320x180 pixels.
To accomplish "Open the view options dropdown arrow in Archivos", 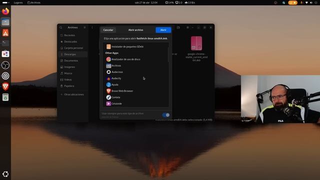I will pyautogui.click(x=192, y=27).
